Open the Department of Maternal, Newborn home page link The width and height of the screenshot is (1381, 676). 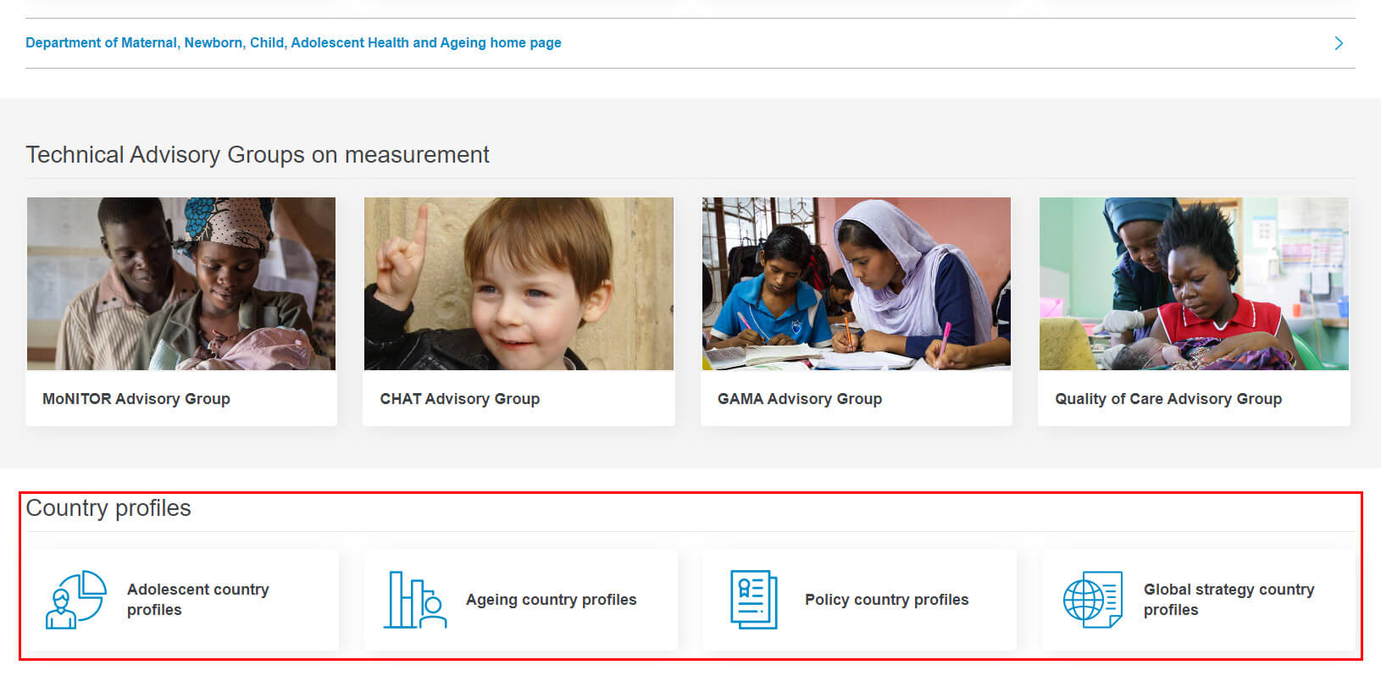[293, 42]
